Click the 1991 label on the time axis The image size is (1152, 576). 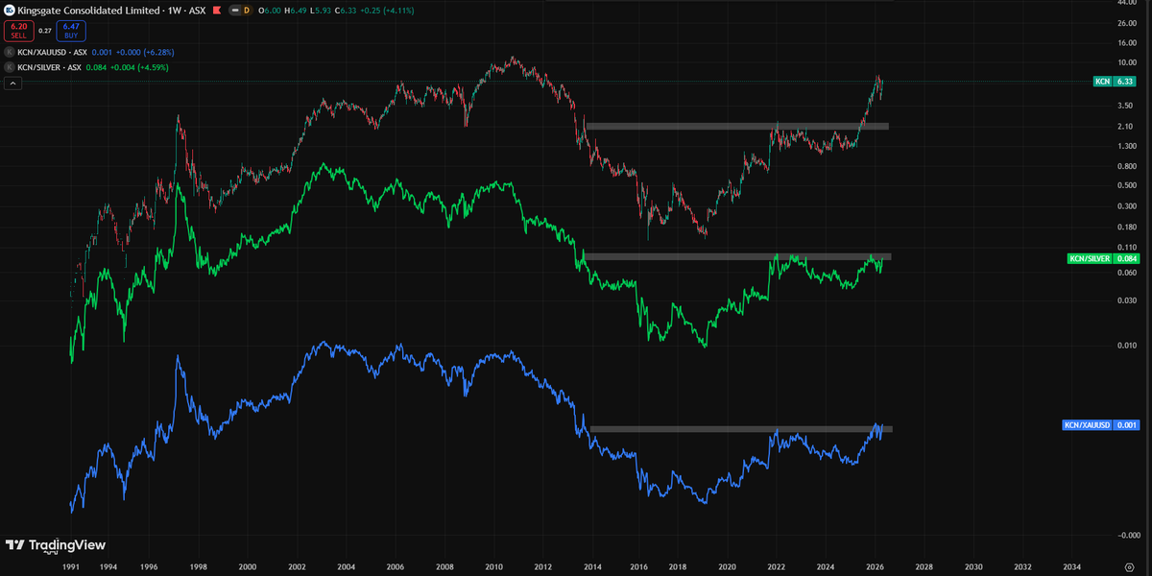coord(72,566)
